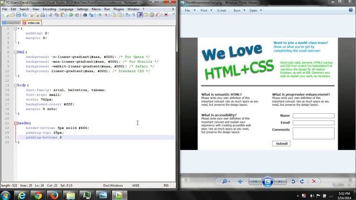The image size is (356, 200).
Task: Click the Actual Size fit icon in Photo Viewer
Action: tap(240, 182)
